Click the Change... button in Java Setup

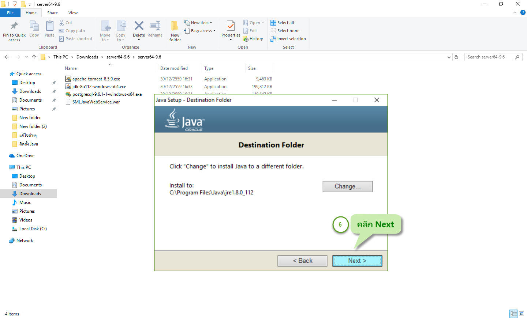(347, 186)
